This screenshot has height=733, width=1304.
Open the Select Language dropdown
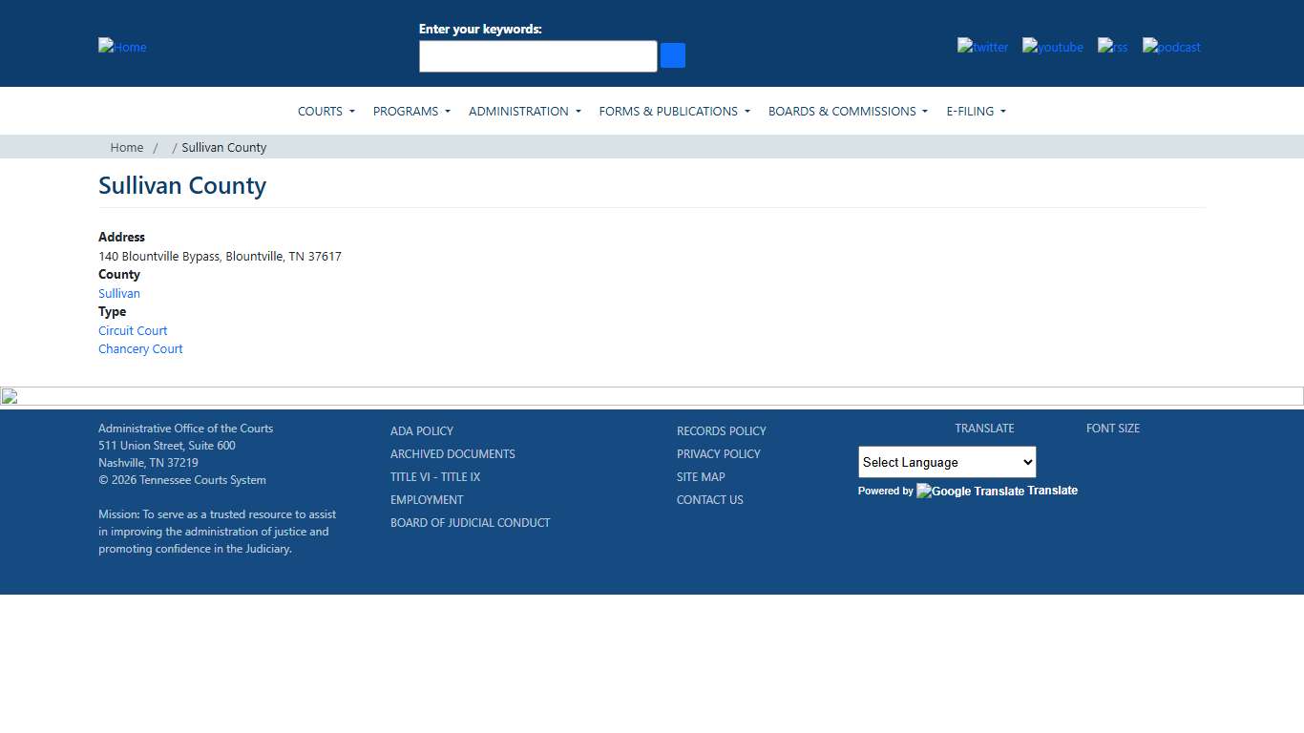point(946,462)
